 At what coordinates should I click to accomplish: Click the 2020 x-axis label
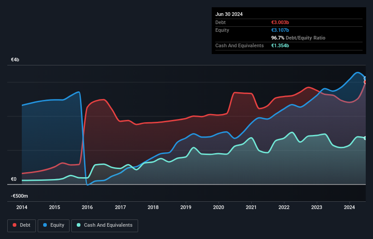click(219, 207)
